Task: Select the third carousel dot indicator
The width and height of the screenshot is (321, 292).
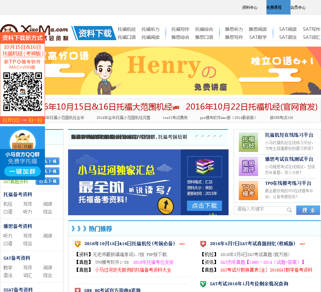Action: coord(209,137)
